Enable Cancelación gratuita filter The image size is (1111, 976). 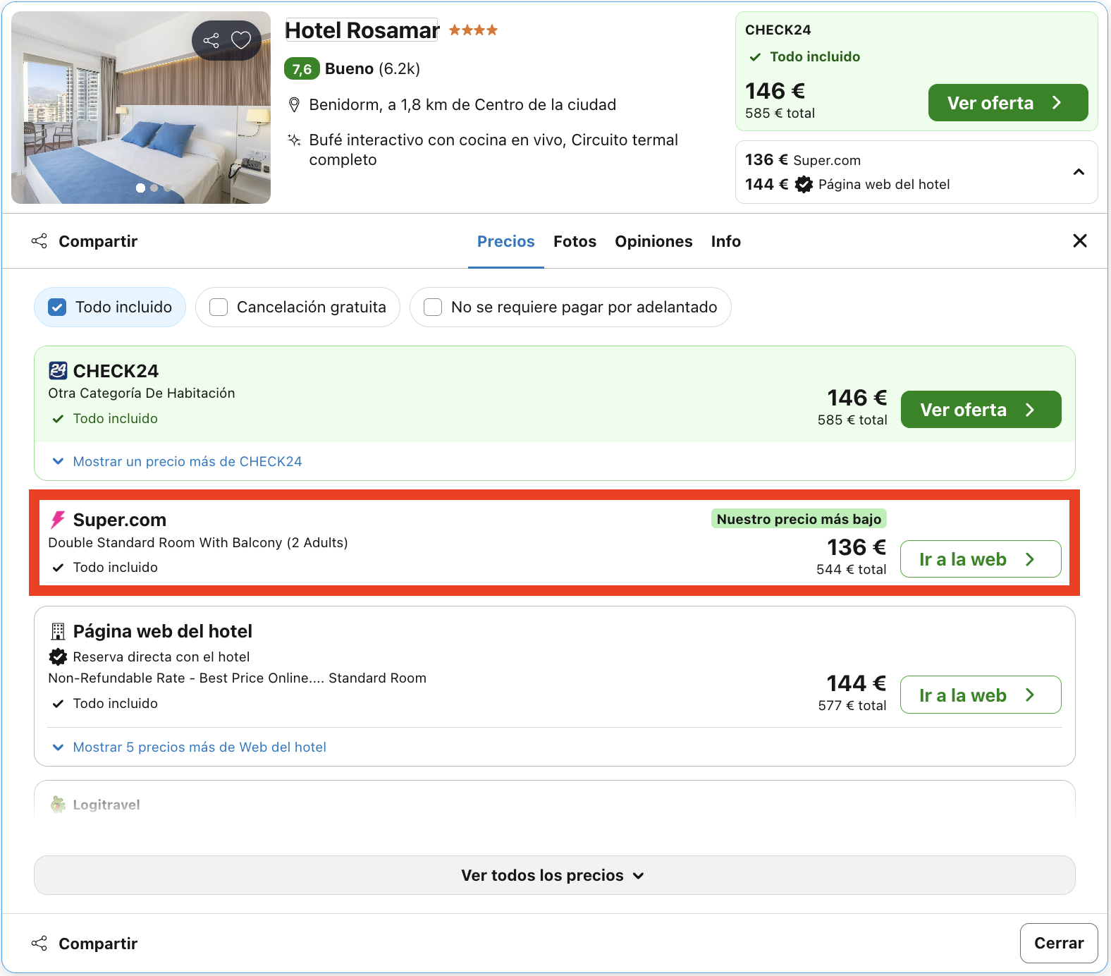297,307
